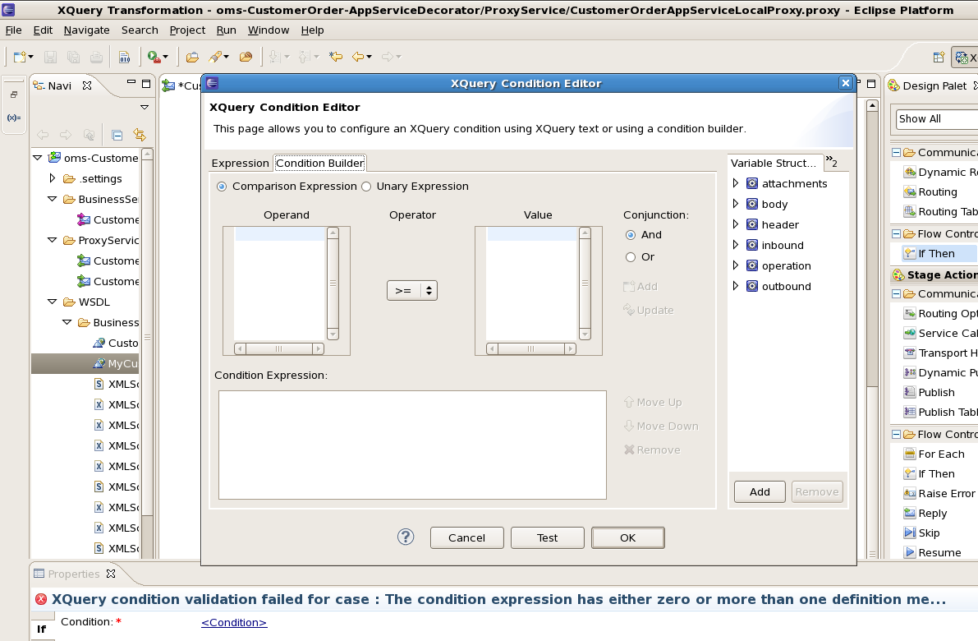This screenshot has width=978, height=641.
Task: Click the Show All field in Design Palette
Action: 938,119
